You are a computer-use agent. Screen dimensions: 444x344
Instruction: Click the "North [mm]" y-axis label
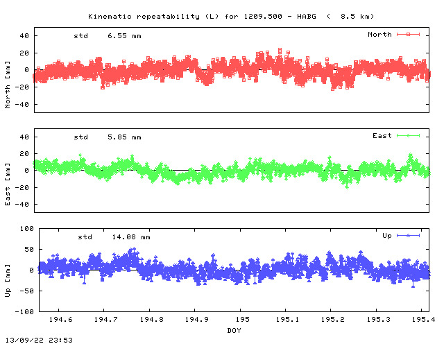[8, 85]
